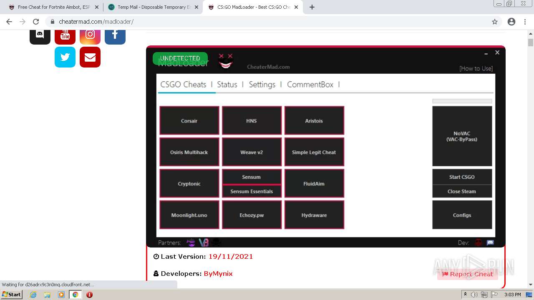Switch to the Free Cheat for Fortnite tab
This screenshot has height=300, width=534.
tap(53, 7)
